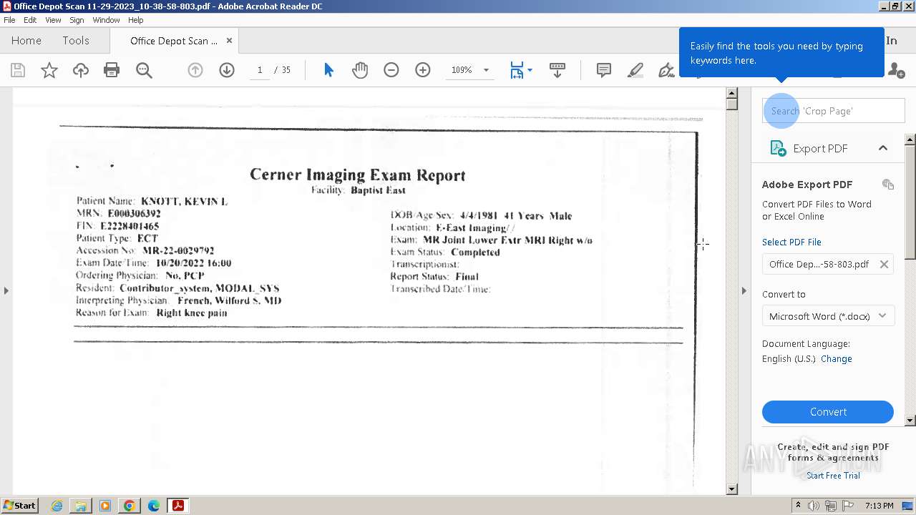The height and width of the screenshot is (515, 916).
Task: Select the Highlight text pen tool
Action: pos(635,70)
